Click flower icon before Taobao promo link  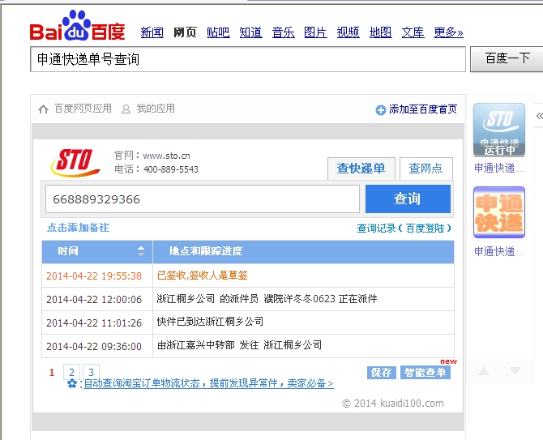pos(72,383)
